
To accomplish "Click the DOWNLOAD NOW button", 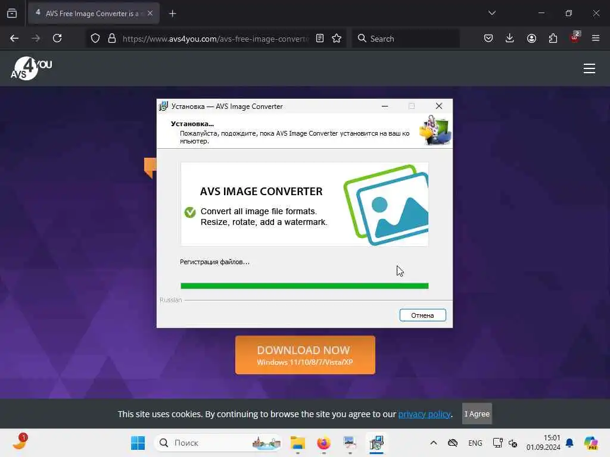I will click(305, 355).
